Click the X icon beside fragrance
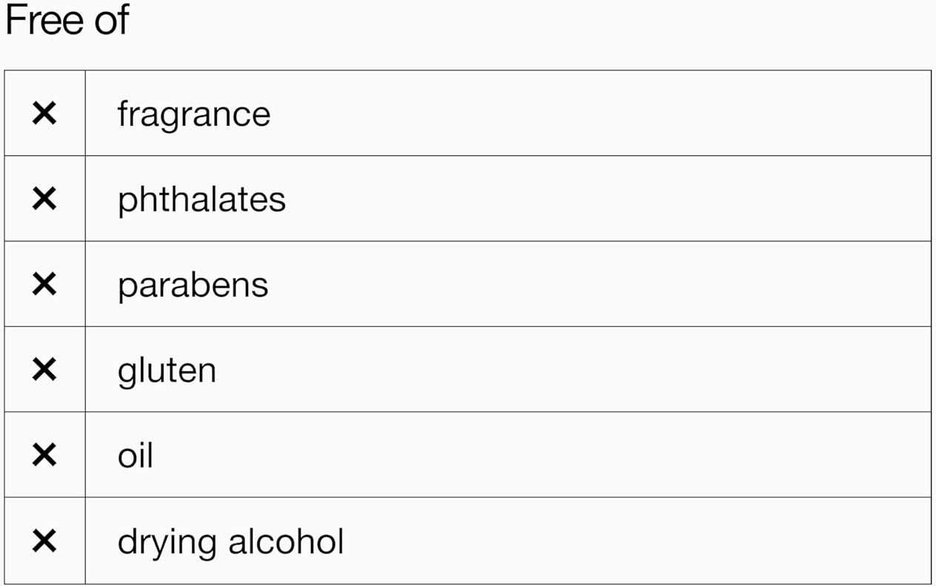The width and height of the screenshot is (936, 586). click(x=44, y=113)
